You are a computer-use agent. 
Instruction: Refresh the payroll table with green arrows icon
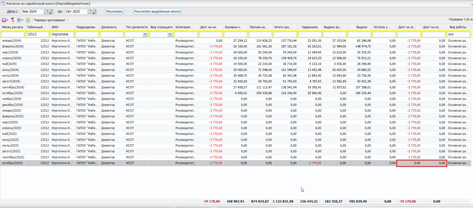point(28,20)
